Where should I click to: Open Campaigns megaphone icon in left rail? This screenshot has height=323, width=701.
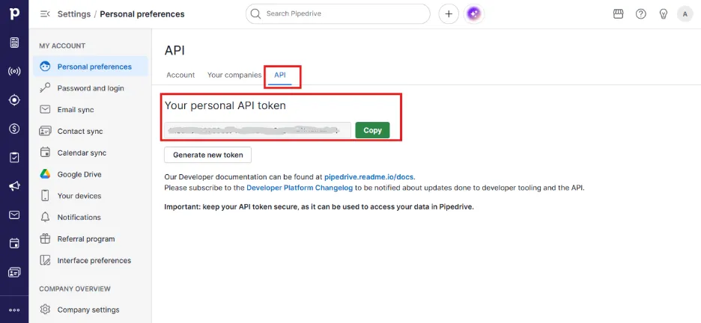tap(14, 186)
